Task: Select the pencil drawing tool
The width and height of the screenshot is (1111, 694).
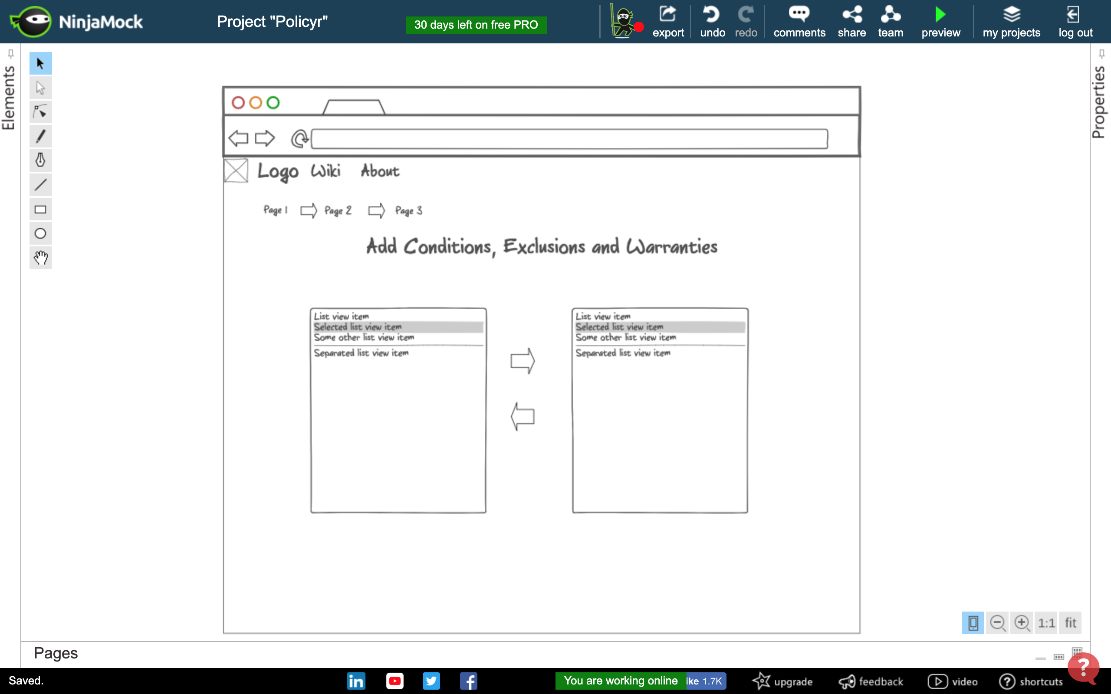Action: point(40,136)
